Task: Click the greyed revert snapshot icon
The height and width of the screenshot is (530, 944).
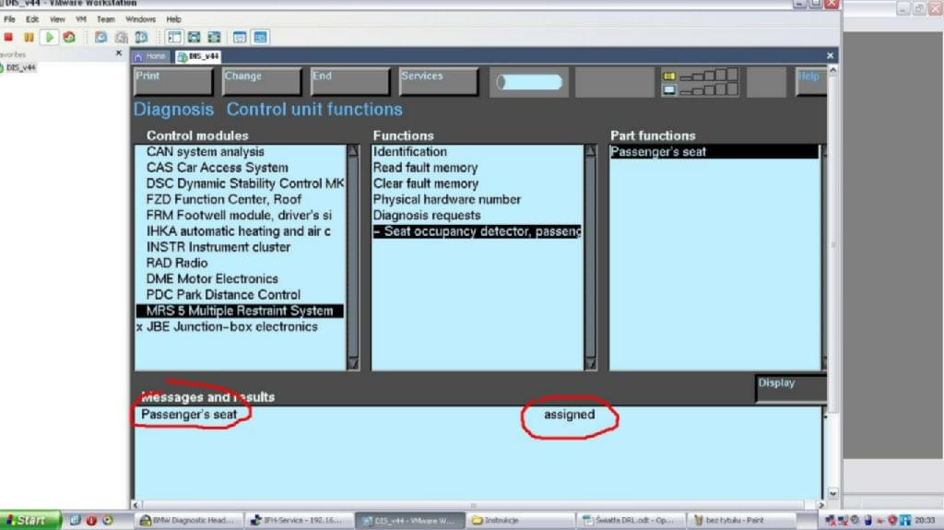Action: click(121, 38)
